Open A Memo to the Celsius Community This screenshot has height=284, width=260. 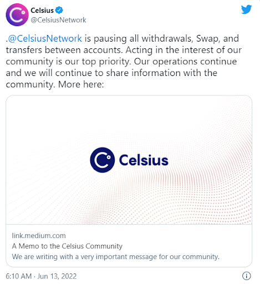point(67,246)
